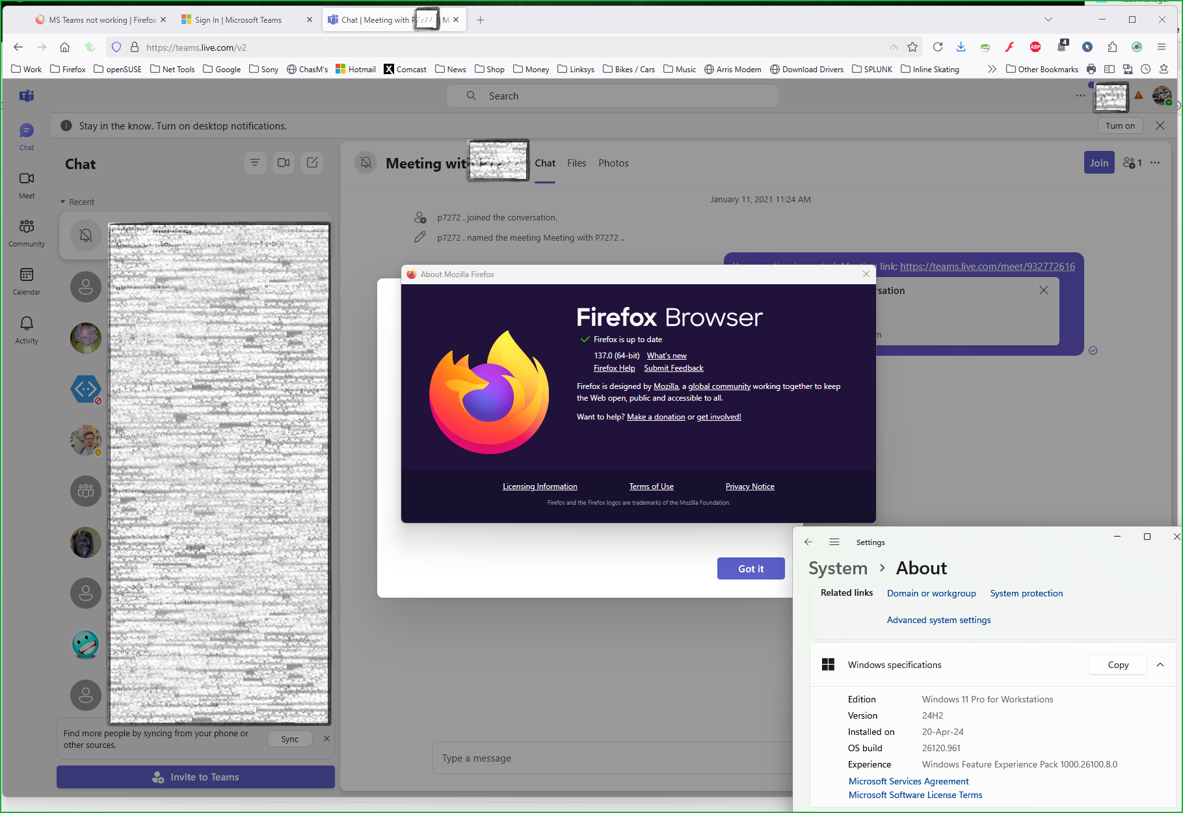This screenshot has width=1183, height=813.
Task: Click the filter chats icon
Action: (255, 163)
